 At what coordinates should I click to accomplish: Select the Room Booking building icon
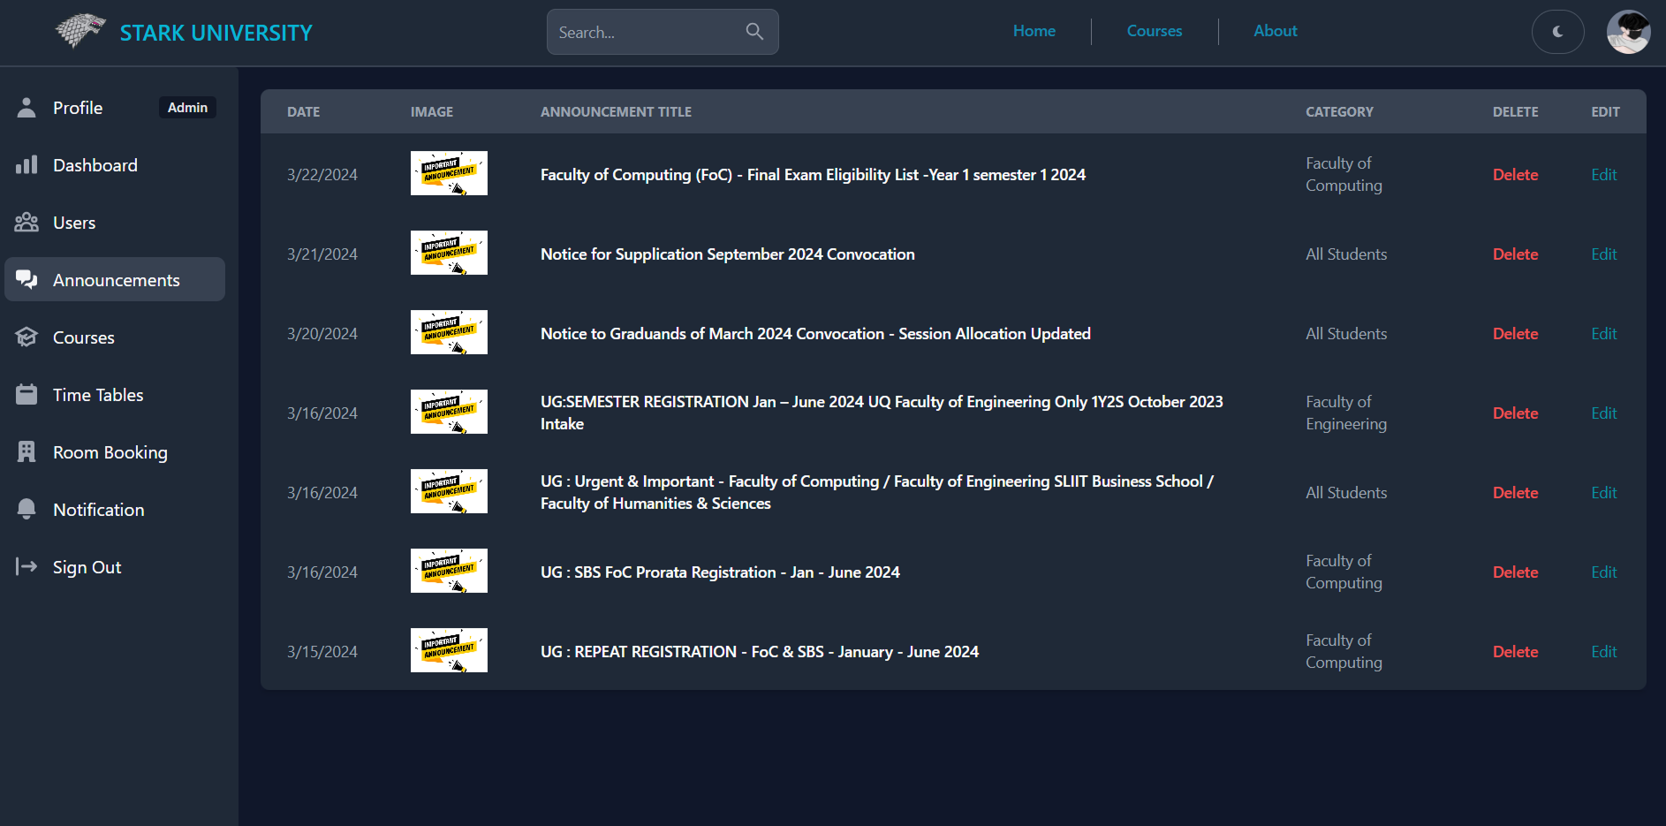tap(27, 451)
